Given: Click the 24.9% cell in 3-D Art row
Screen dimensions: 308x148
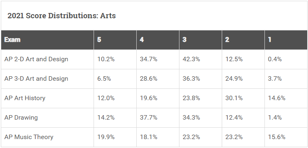Looking at the screenshot, I should coord(234,79).
